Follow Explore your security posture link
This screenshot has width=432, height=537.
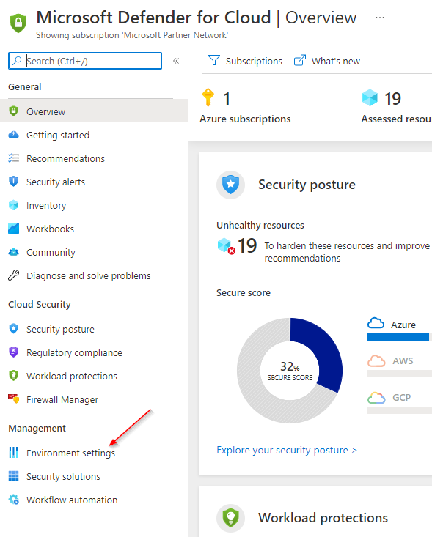(x=287, y=450)
